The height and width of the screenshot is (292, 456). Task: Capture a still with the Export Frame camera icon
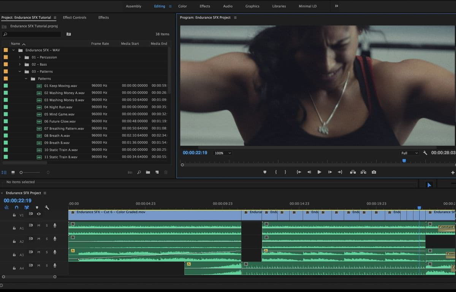(374, 172)
